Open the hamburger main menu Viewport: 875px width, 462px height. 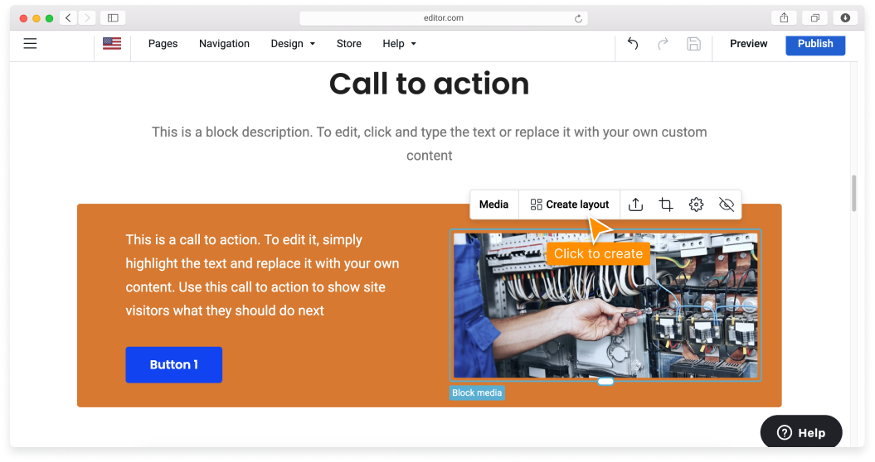[x=30, y=44]
